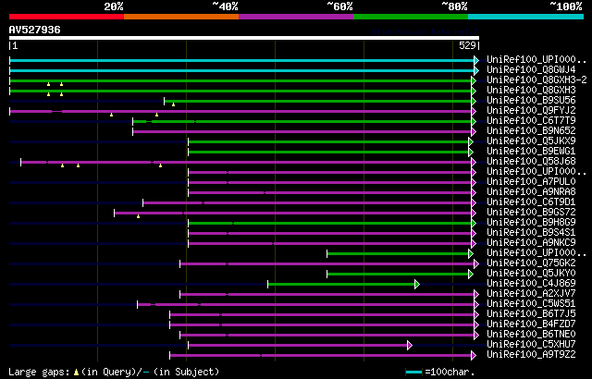Screen dimensions: 592x379
Task: Select the UniRef100_B6TNE0 label
Action: pyautogui.click(x=531, y=335)
